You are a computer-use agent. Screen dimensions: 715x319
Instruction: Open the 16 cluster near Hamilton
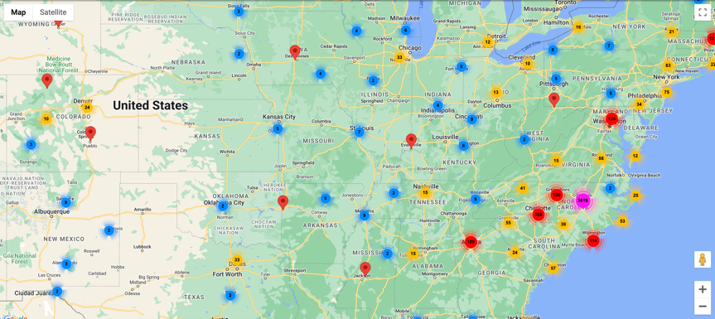tap(578, 27)
